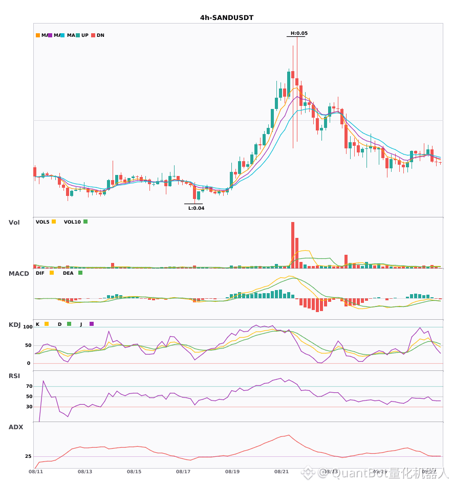Click the ADX panel label
This screenshot has height=486, width=453.
(16, 427)
